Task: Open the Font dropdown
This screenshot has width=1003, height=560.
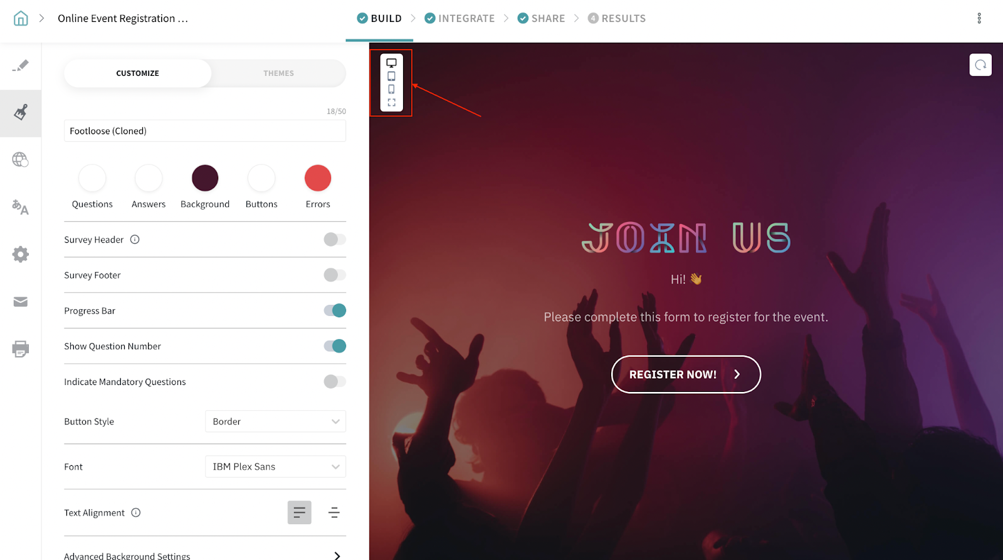Action: coord(275,467)
